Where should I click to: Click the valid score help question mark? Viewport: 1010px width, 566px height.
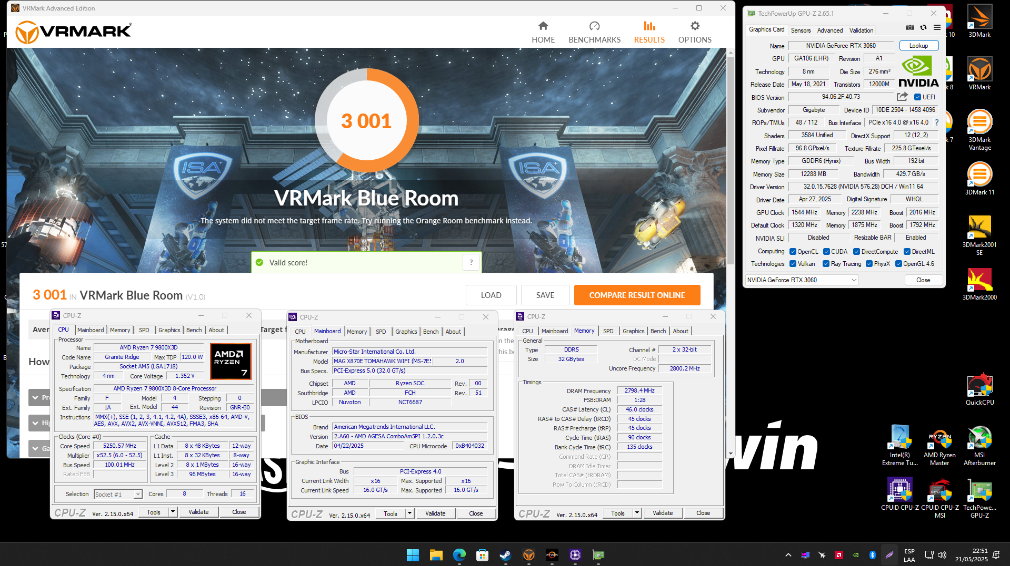click(471, 262)
